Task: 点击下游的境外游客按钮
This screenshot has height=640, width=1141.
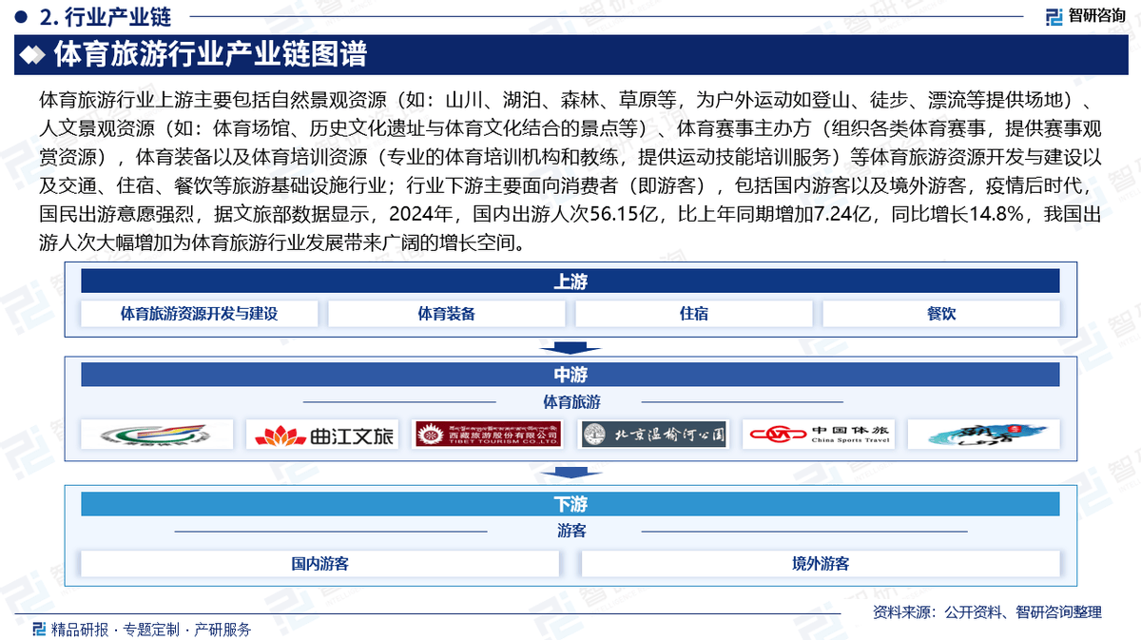Action: click(821, 563)
